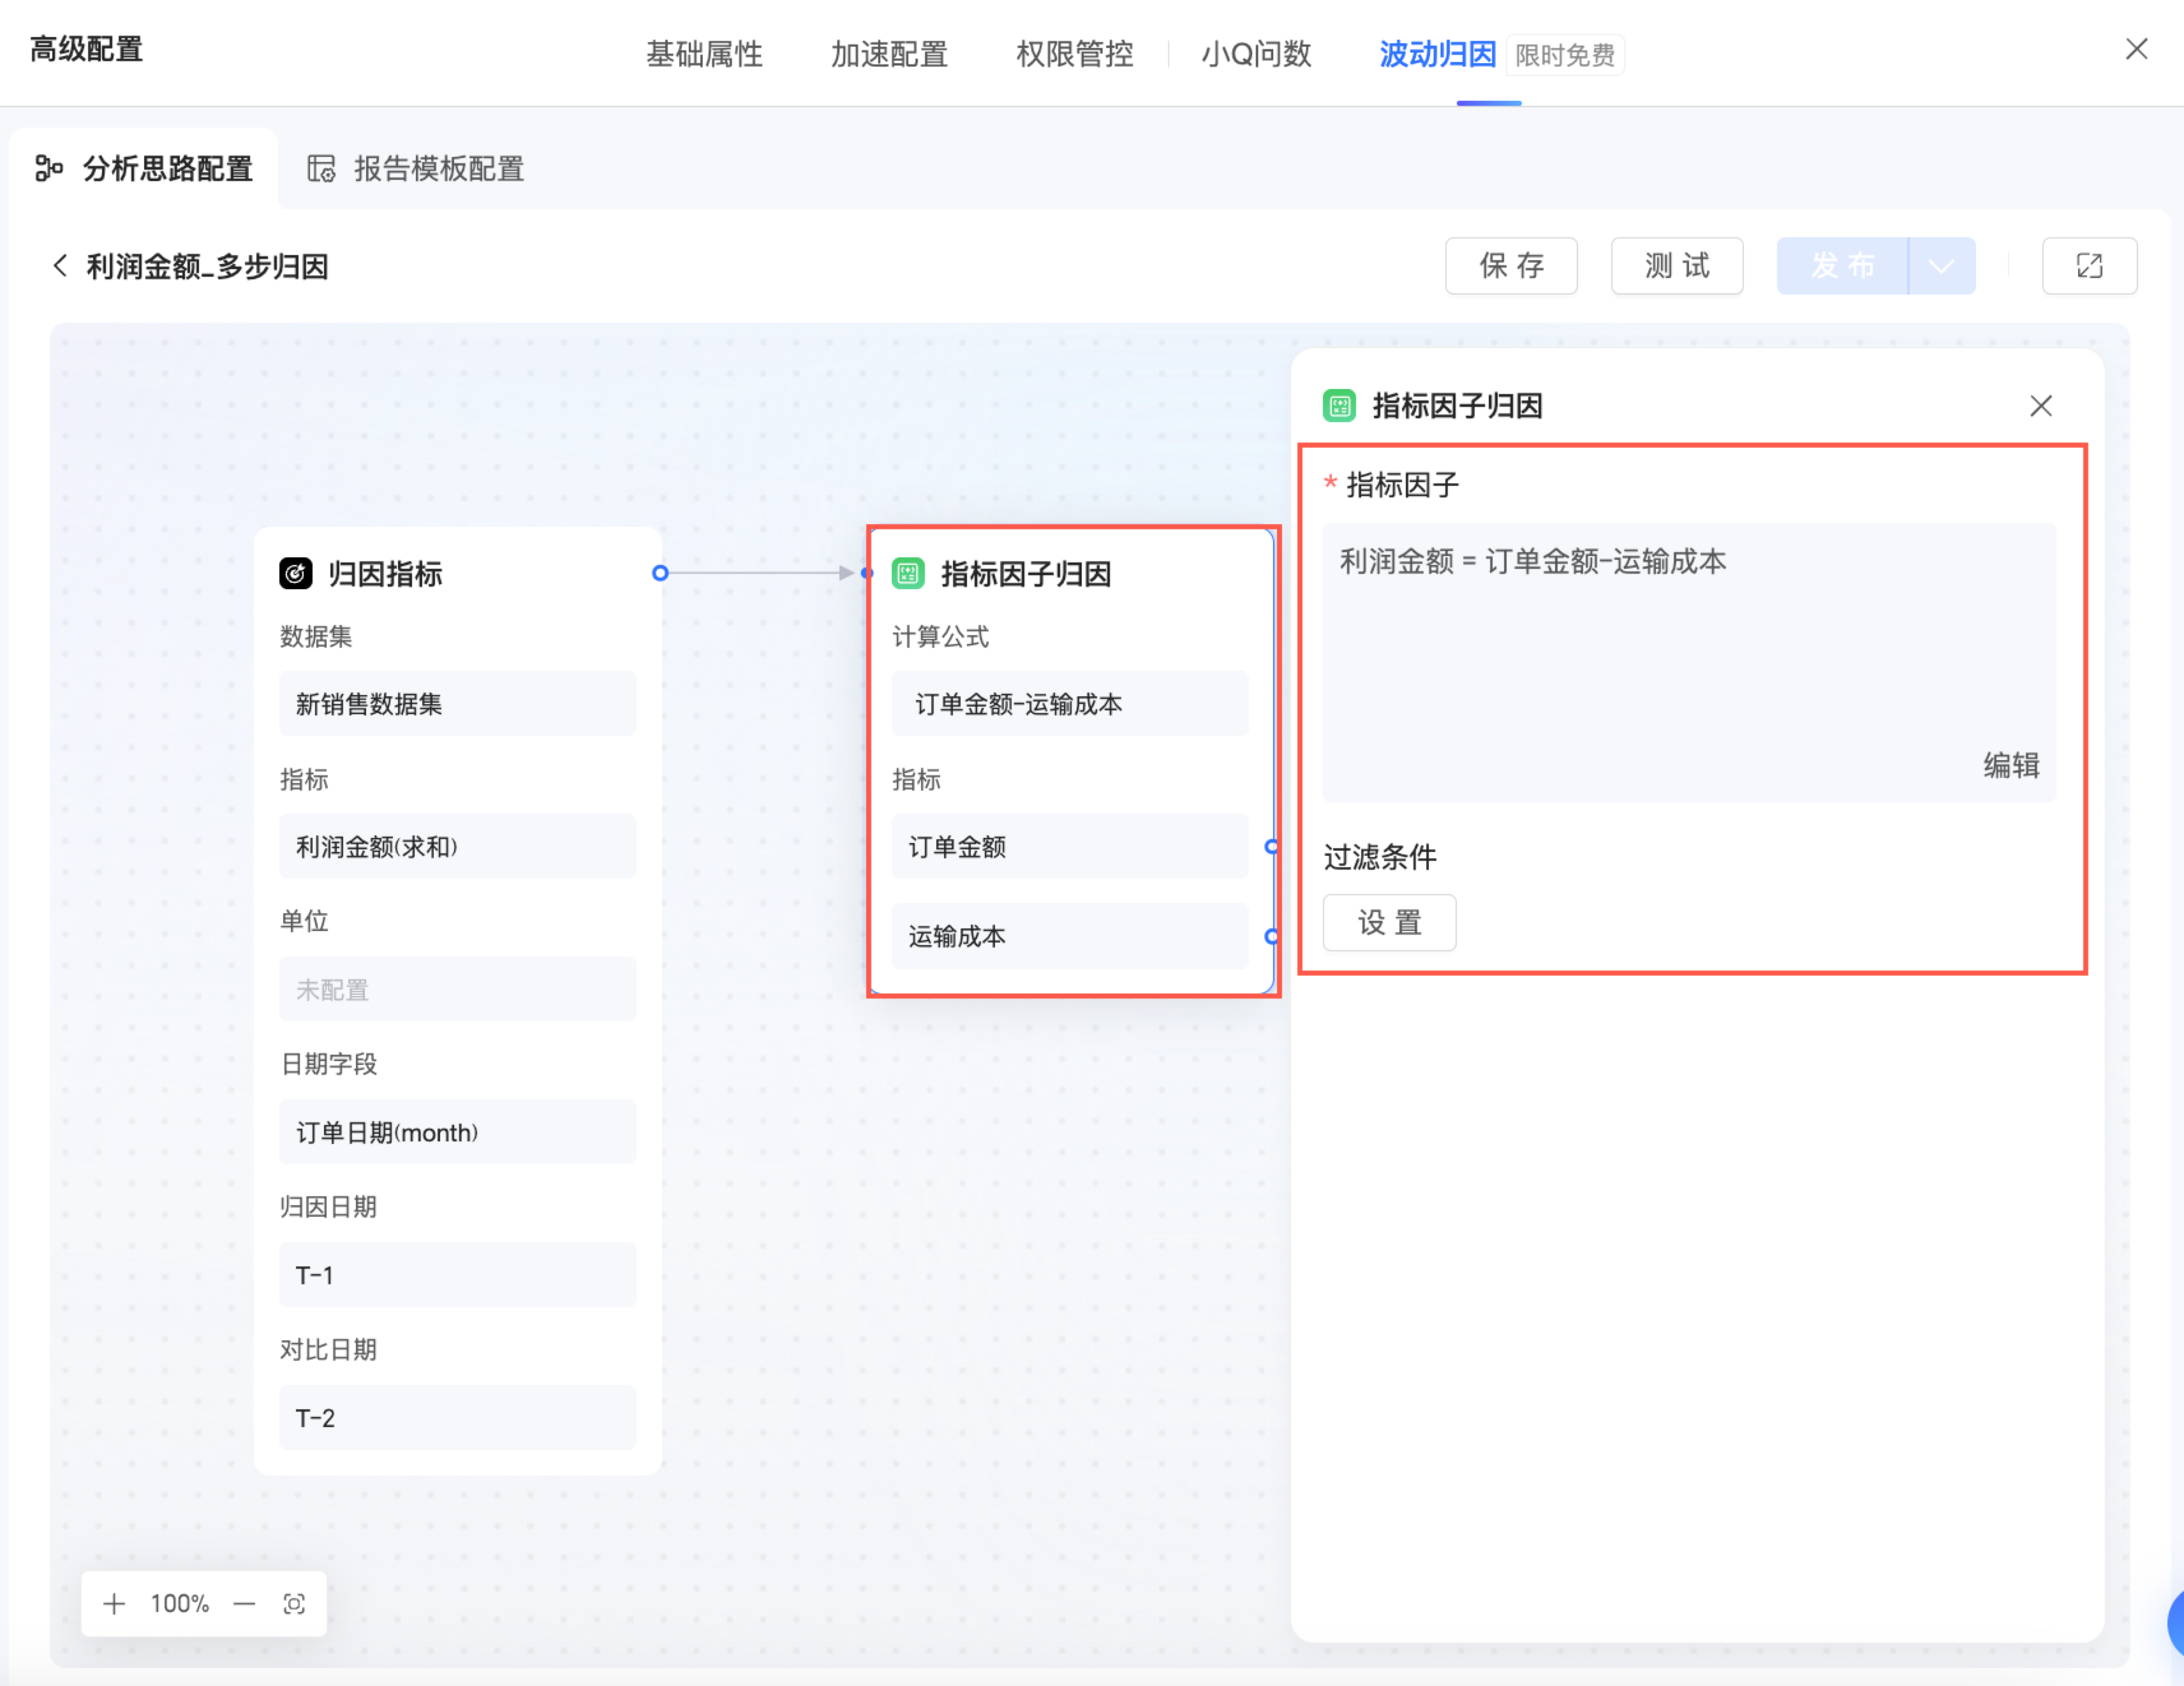The height and width of the screenshot is (1686, 2184).
Task: Click 编辑 in the 指标因子 formula box
Action: tap(2010, 765)
